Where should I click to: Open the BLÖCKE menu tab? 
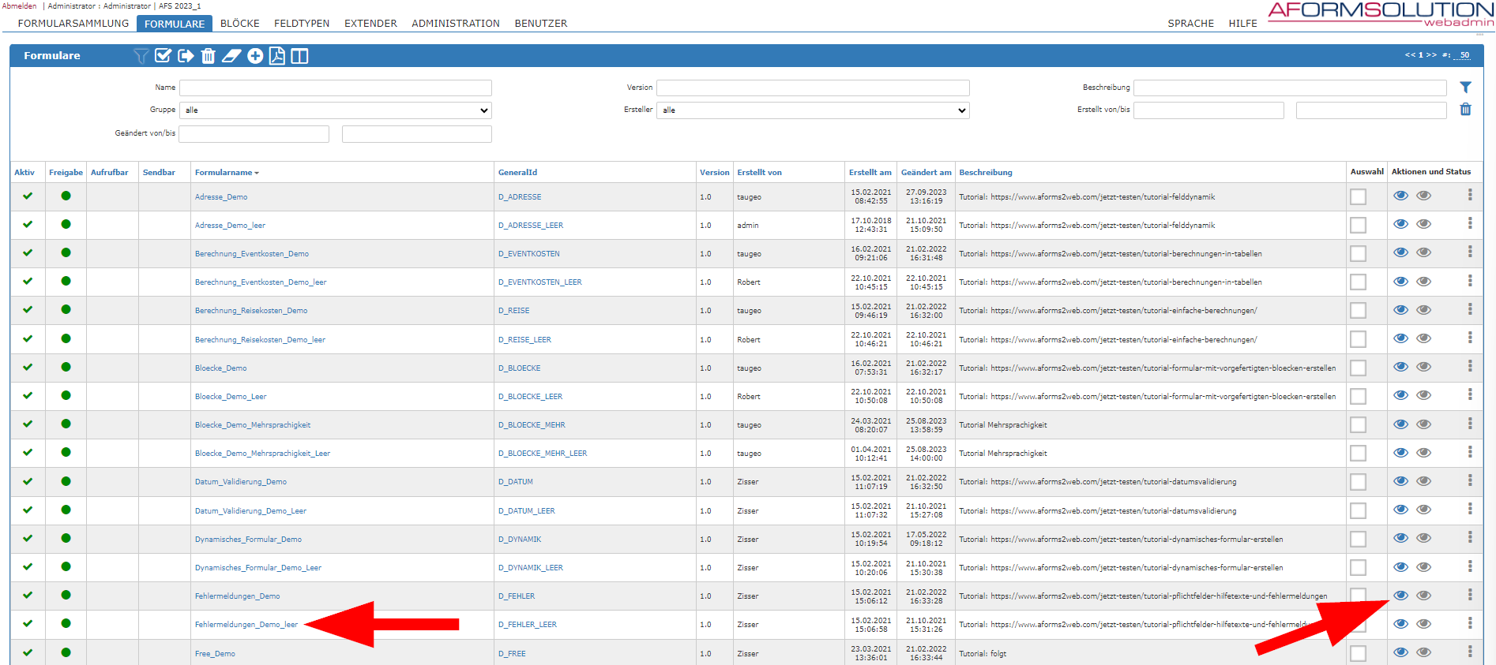239,24
